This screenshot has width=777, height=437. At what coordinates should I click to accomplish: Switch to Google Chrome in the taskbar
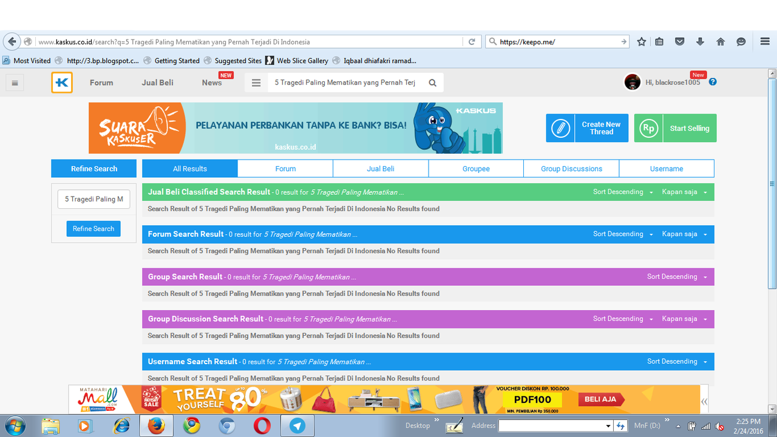(x=192, y=425)
